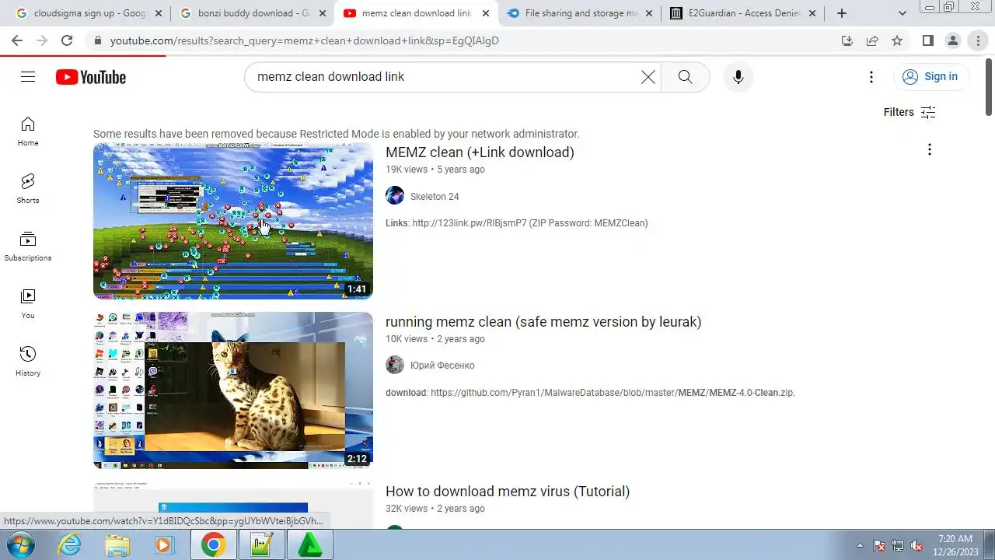This screenshot has height=560, width=995.
Task: Toggle the Chrome side panel
Action: click(928, 40)
